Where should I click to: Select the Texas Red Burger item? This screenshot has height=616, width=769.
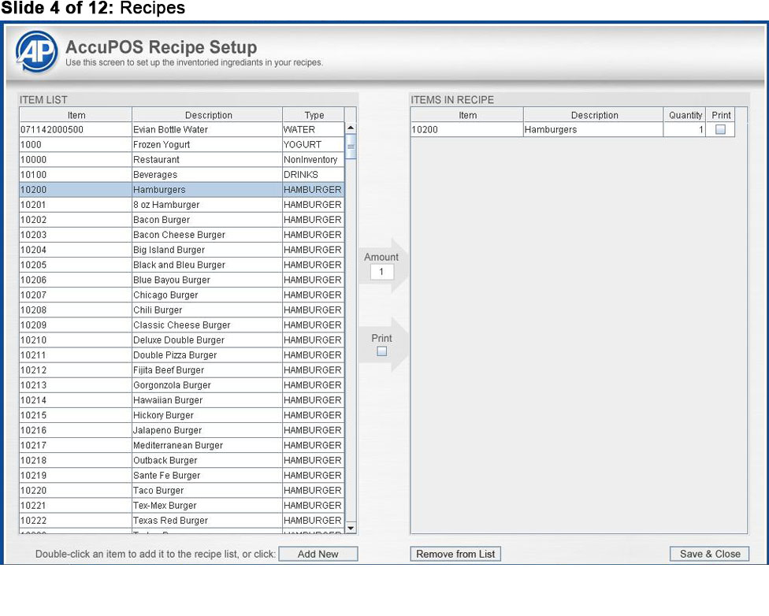click(x=182, y=521)
